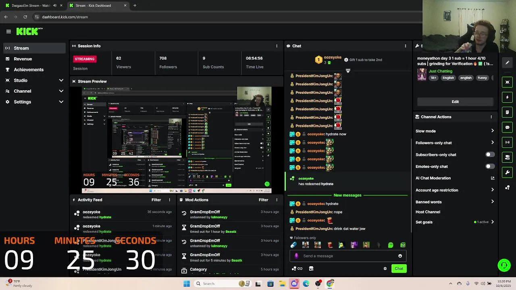Image resolution: width=516 pixels, height=290 pixels.
Task: Open the emoji picker in chat input
Action: click(x=400, y=256)
